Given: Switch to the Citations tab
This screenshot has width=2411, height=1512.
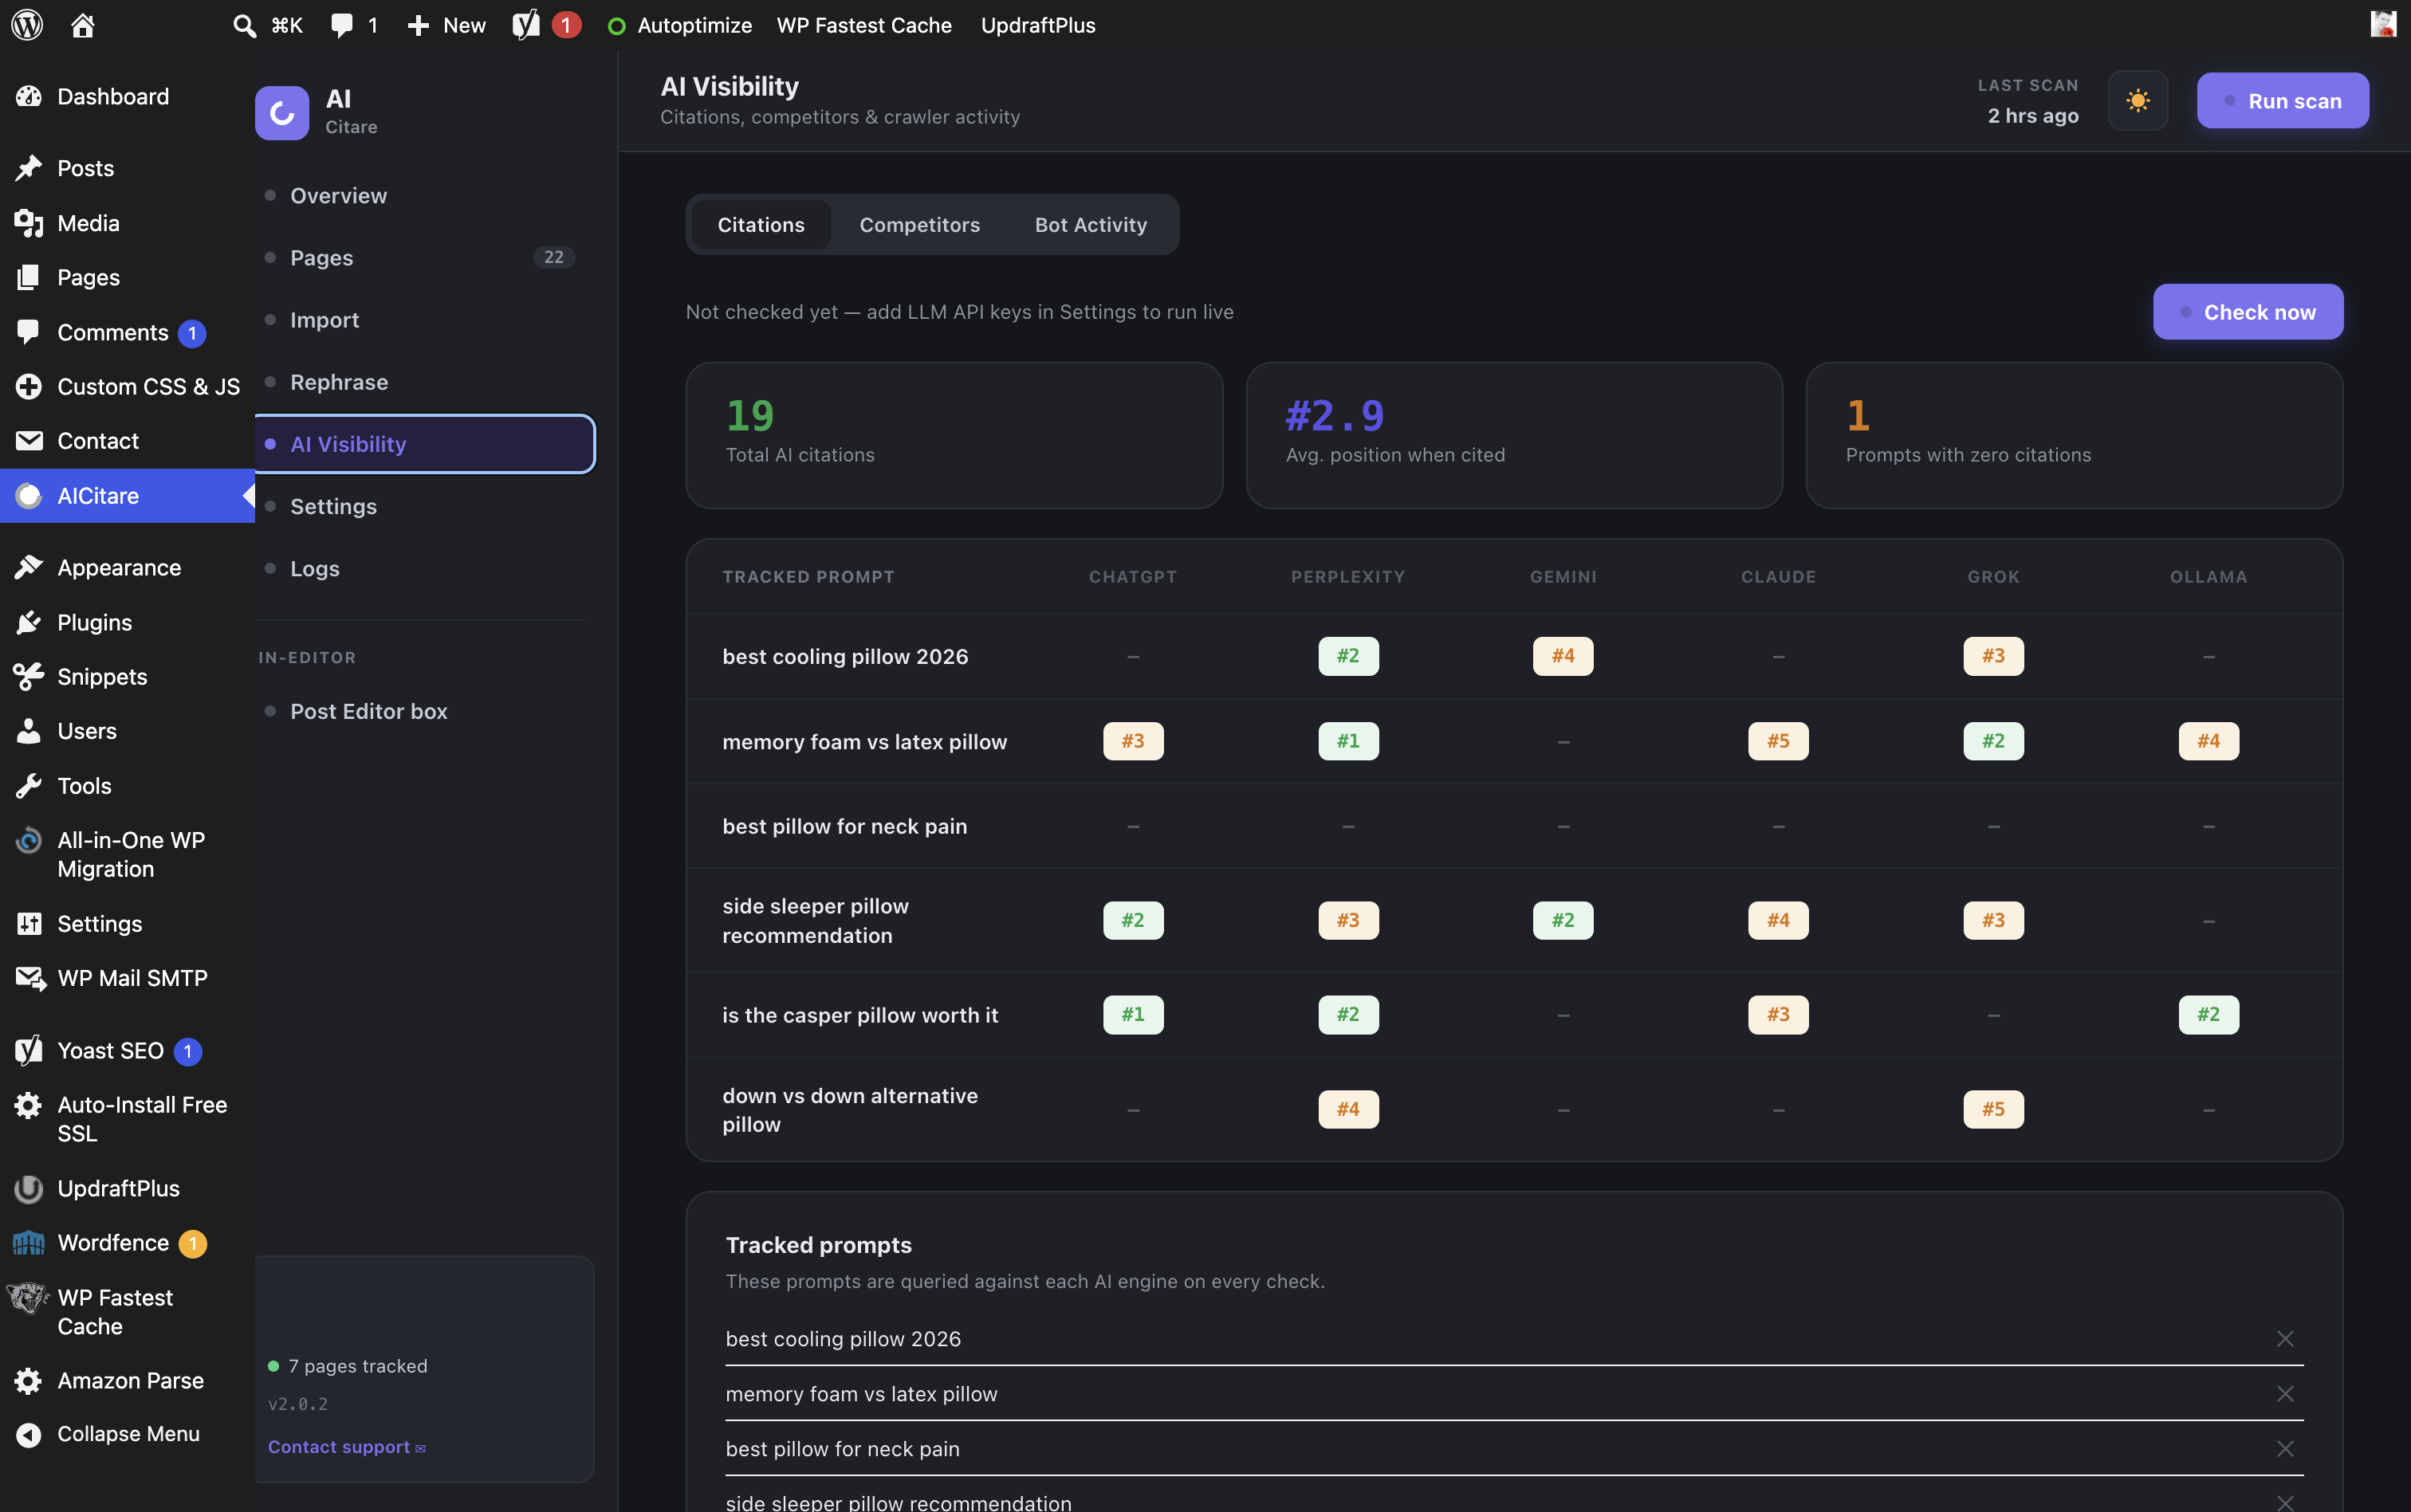Looking at the screenshot, I should tap(761, 225).
